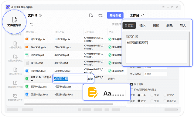
Task: Click the 开始命名 button
Action: (x=115, y=15)
